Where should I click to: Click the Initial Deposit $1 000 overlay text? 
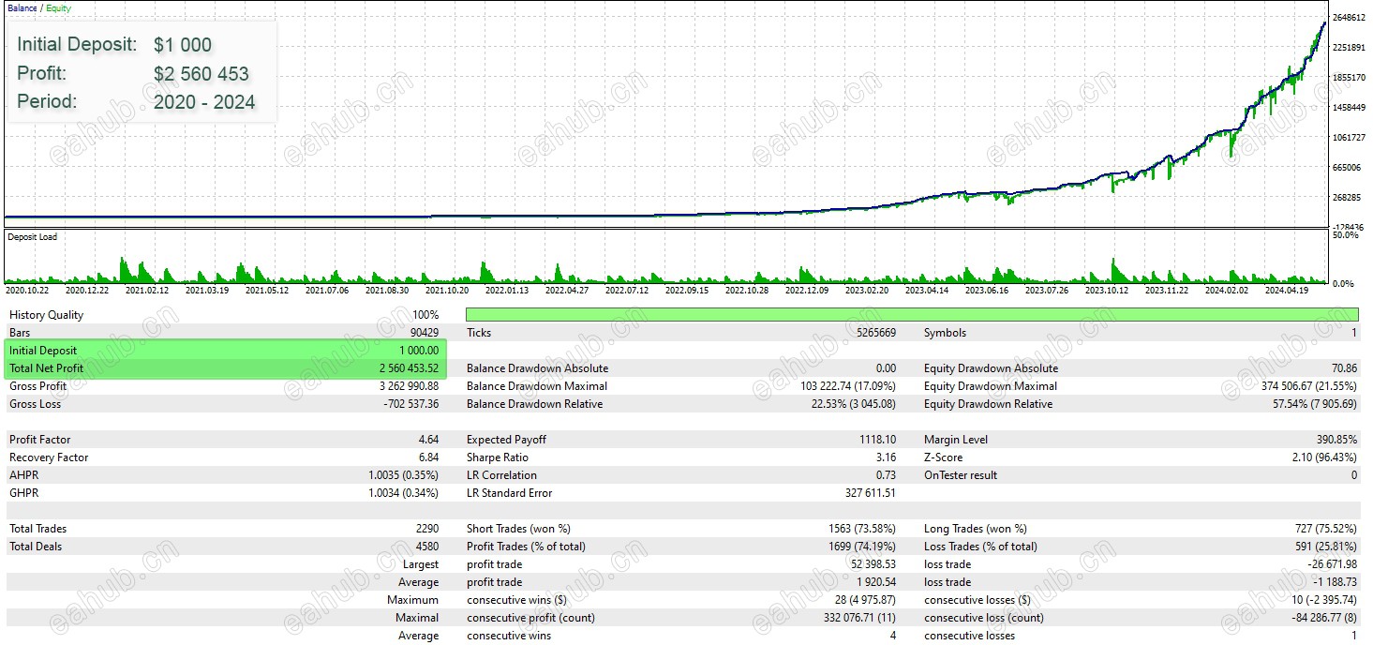[114, 44]
